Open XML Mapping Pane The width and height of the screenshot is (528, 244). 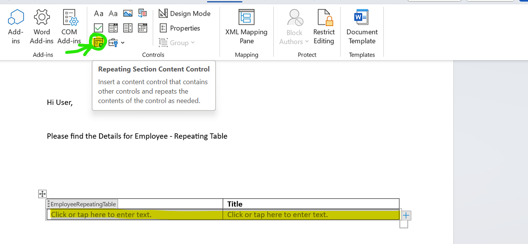click(246, 27)
